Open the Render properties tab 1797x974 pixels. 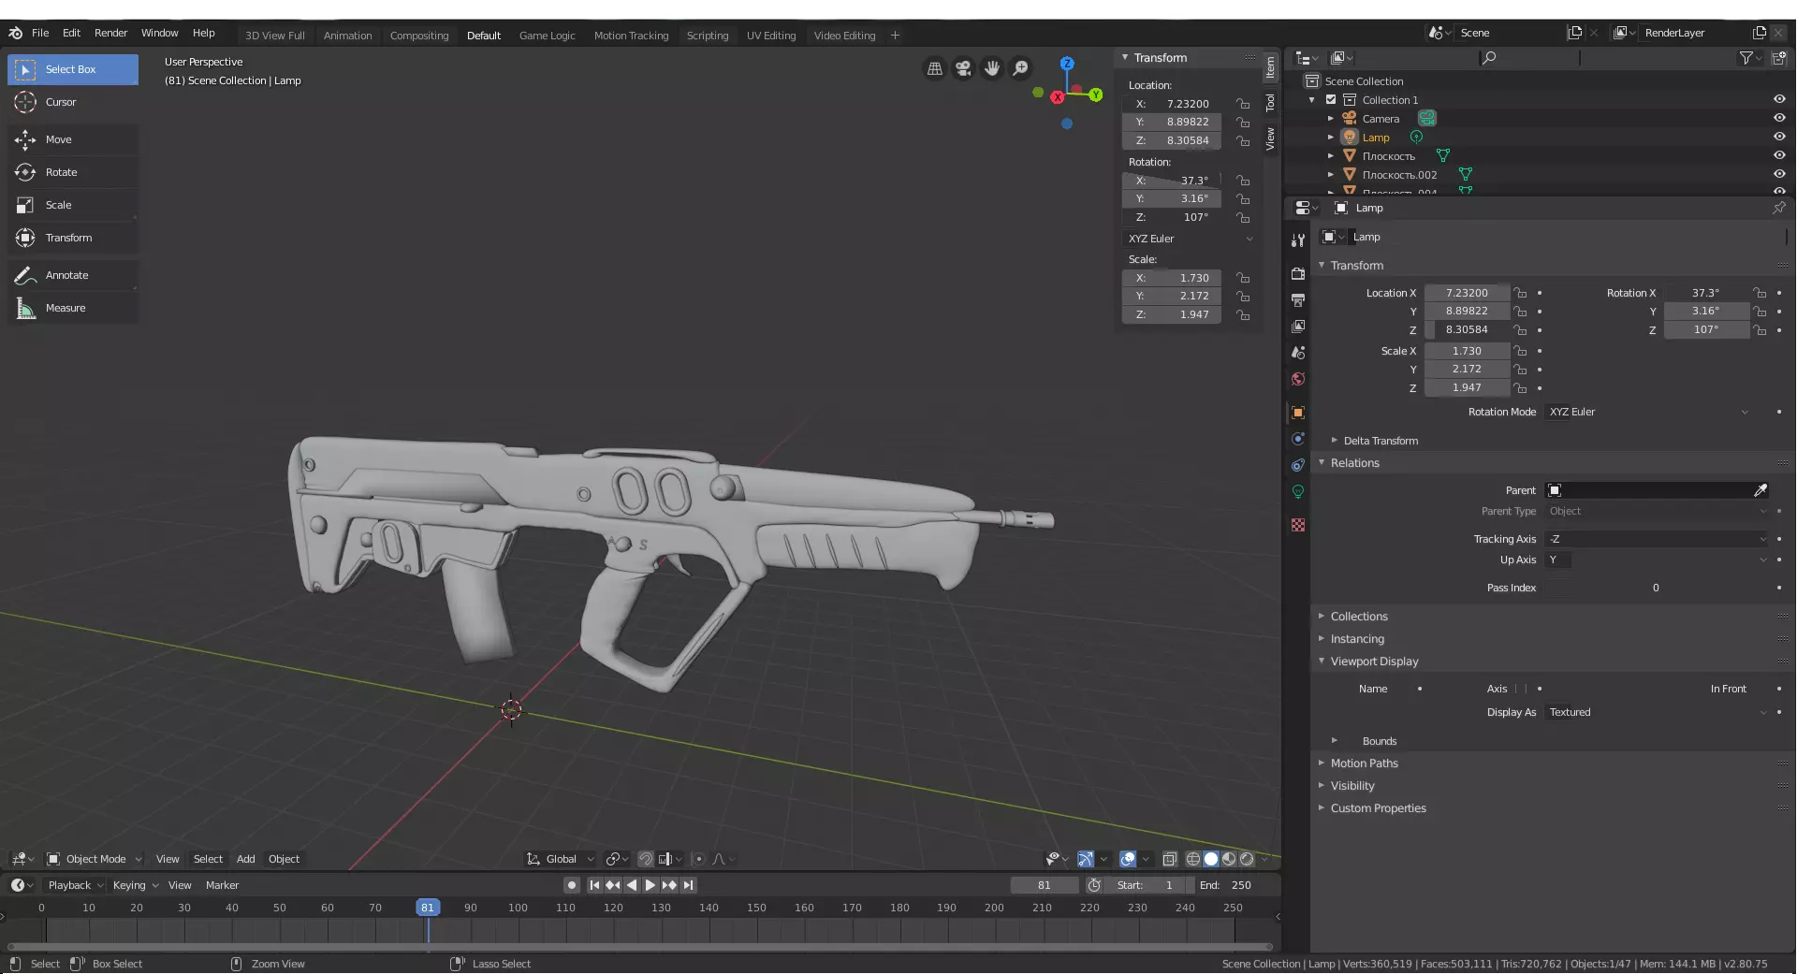click(x=1298, y=274)
